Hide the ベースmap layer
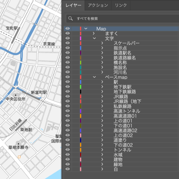The image size is (179, 179). pyautogui.click(x=68, y=77)
